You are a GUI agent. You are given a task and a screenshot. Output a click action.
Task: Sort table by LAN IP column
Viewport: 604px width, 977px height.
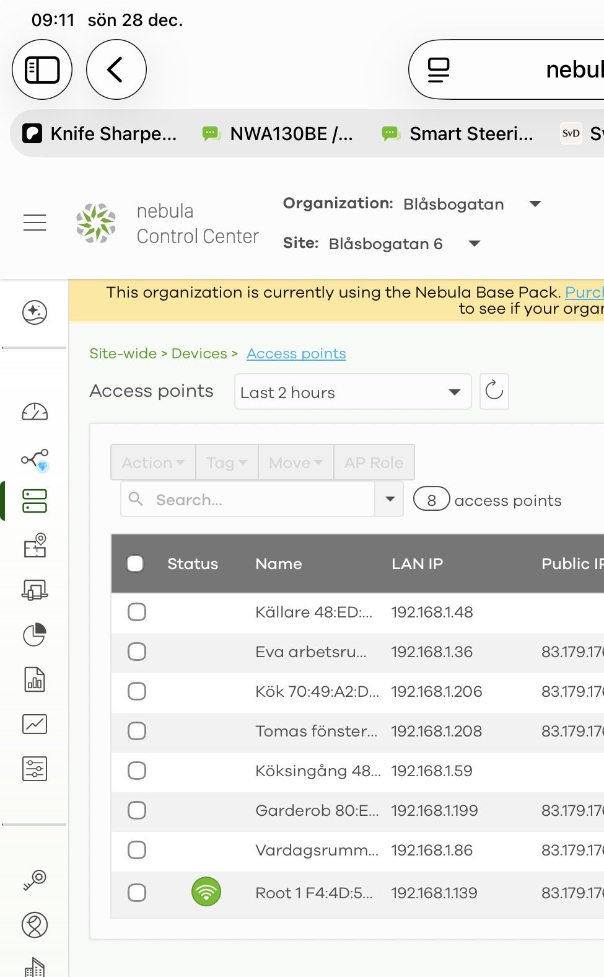pyautogui.click(x=417, y=564)
